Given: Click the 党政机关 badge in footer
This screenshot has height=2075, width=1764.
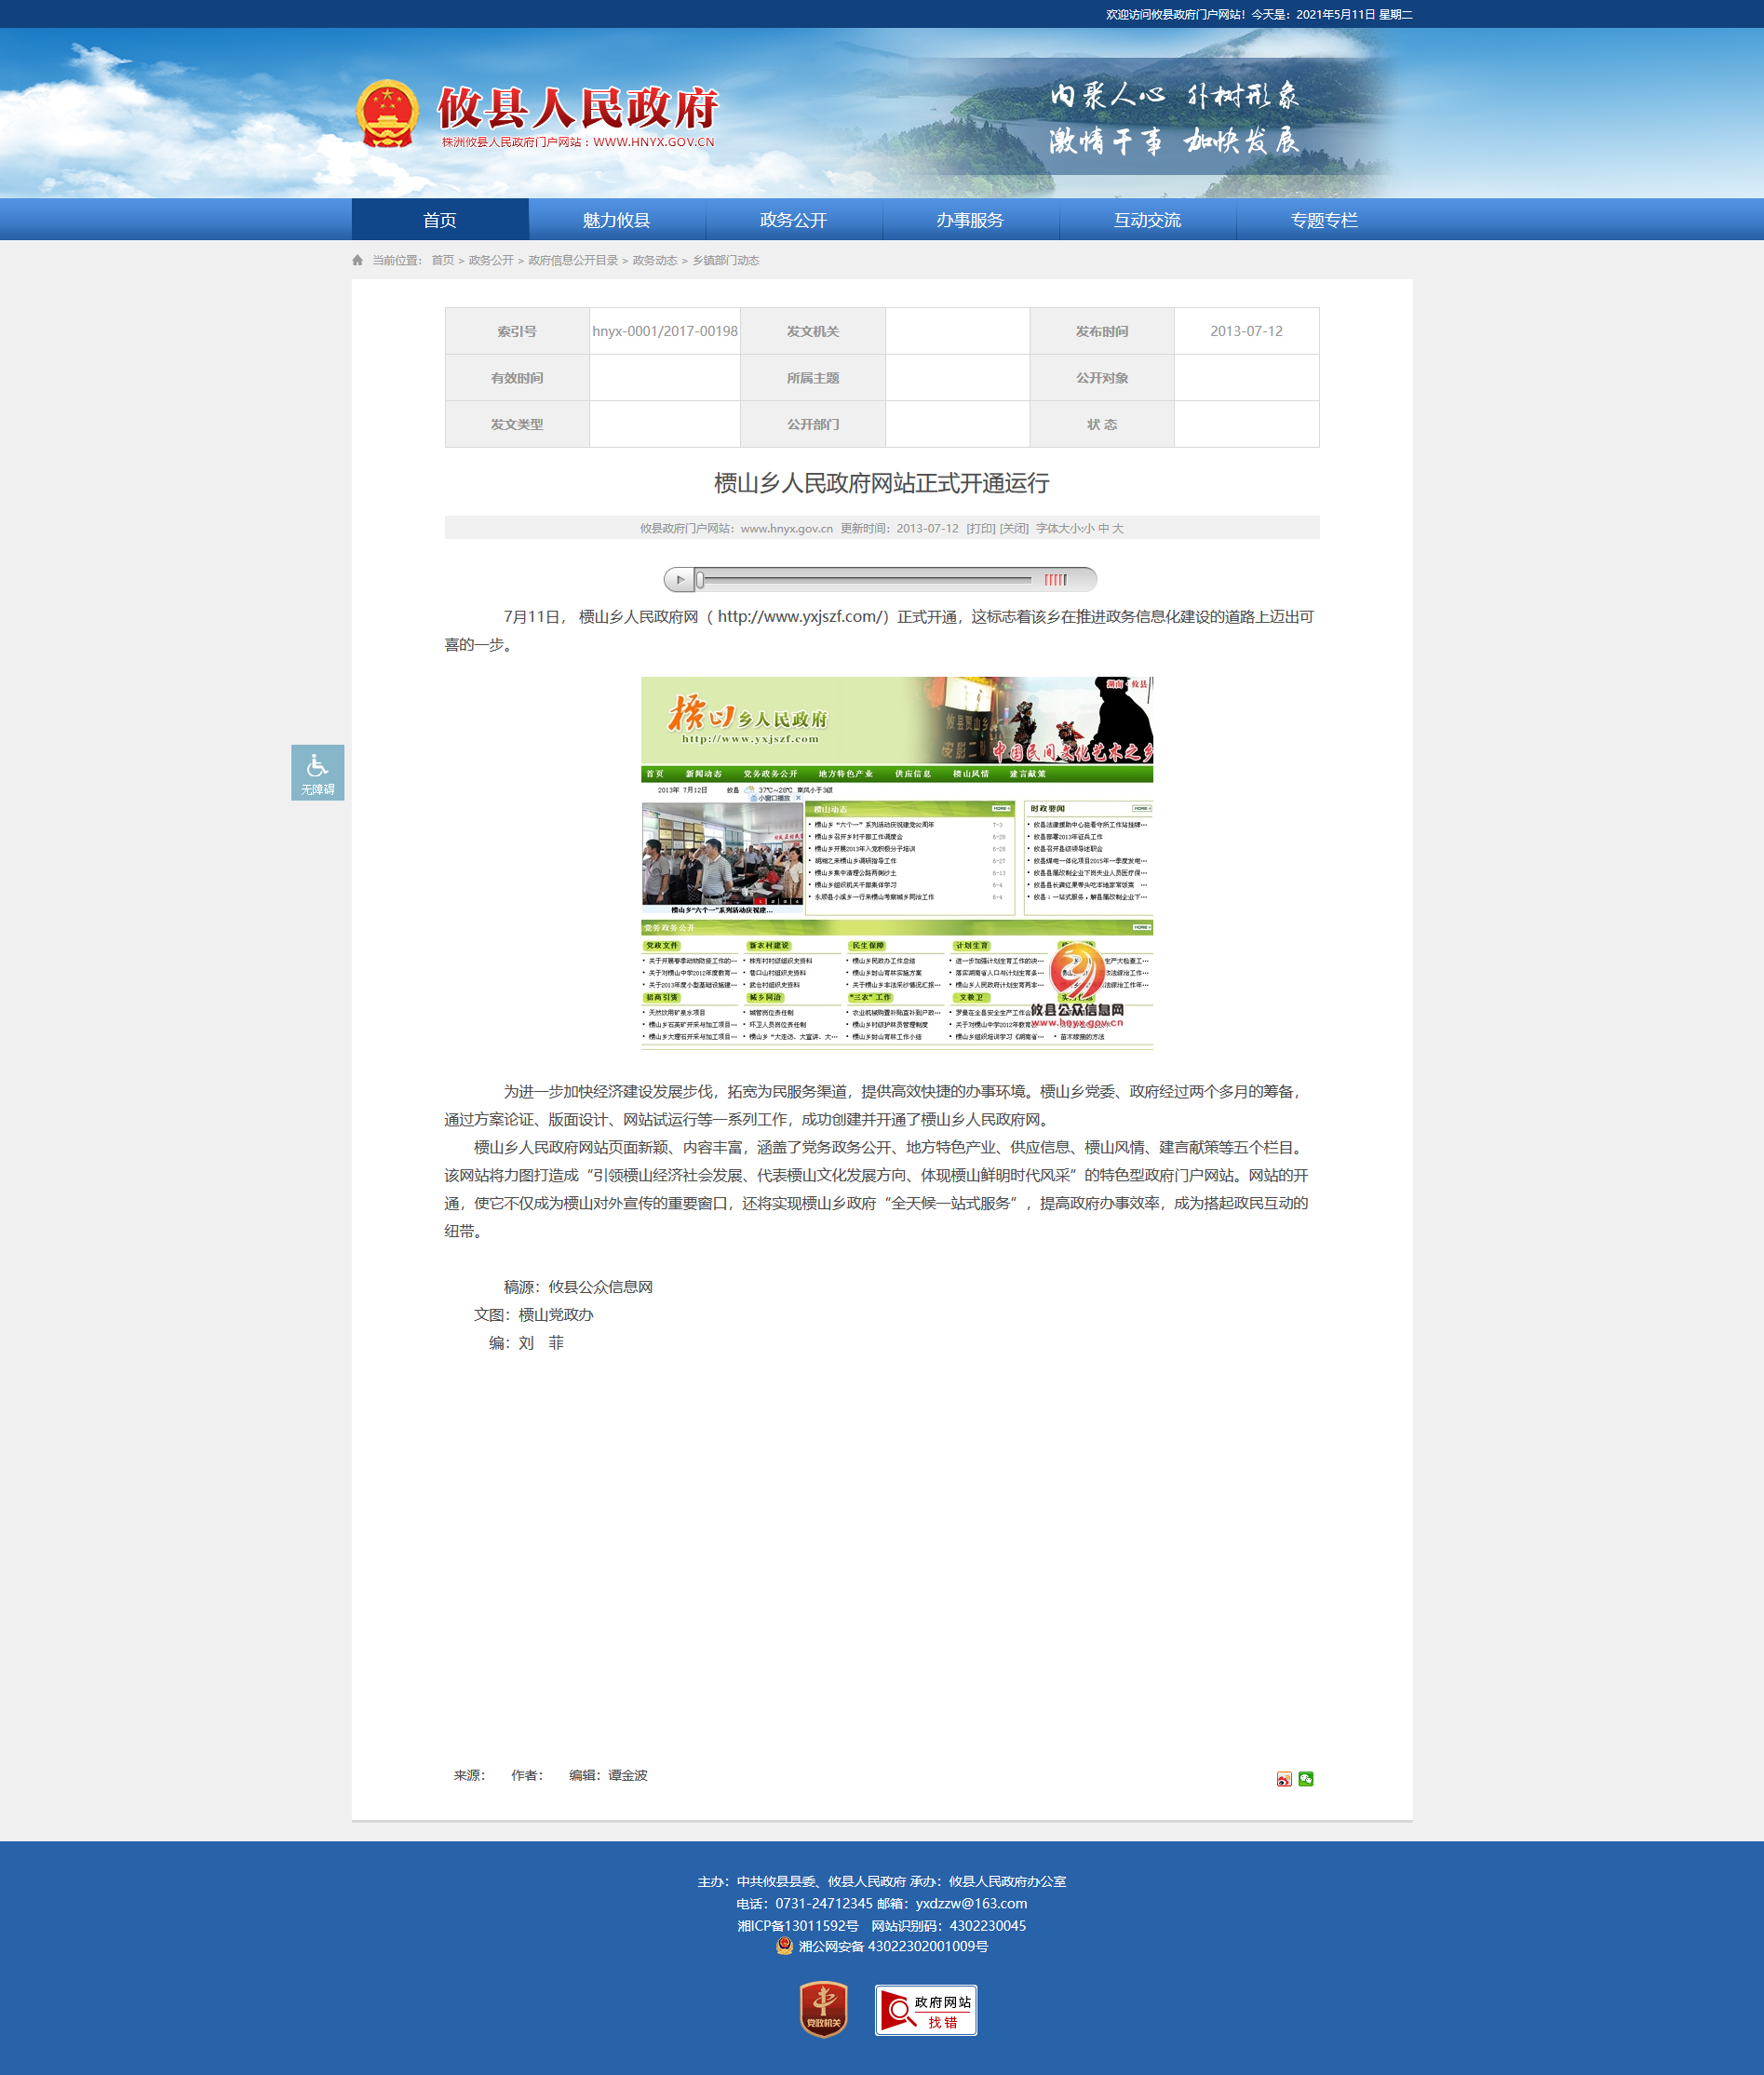Looking at the screenshot, I should point(823,2009).
